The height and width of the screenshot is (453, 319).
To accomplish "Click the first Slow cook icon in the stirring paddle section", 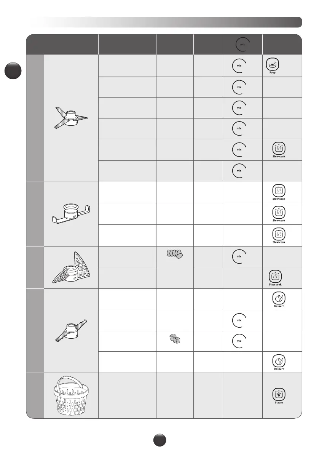I will (279, 190).
